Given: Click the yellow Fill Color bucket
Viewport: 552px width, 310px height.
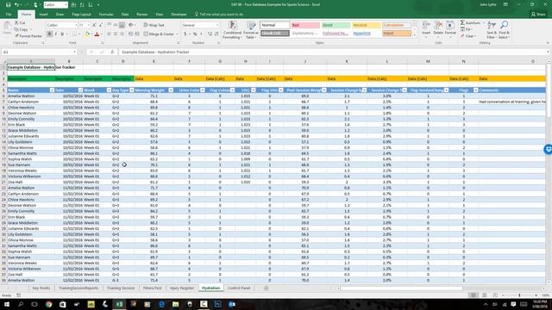Looking at the screenshot, I should tap(87, 34).
